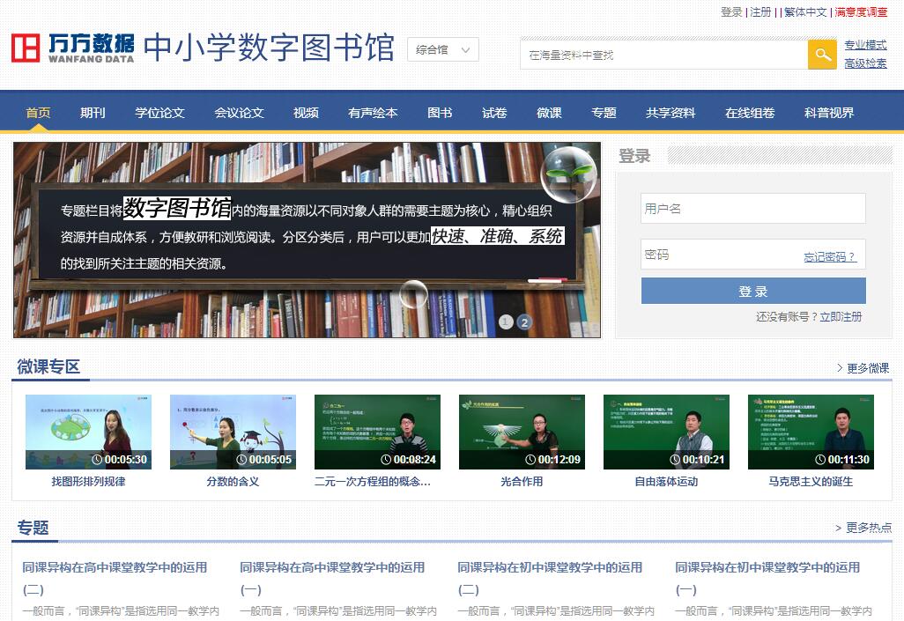Click the 忘记密码 link

pyautogui.click(x=829, y=257)
